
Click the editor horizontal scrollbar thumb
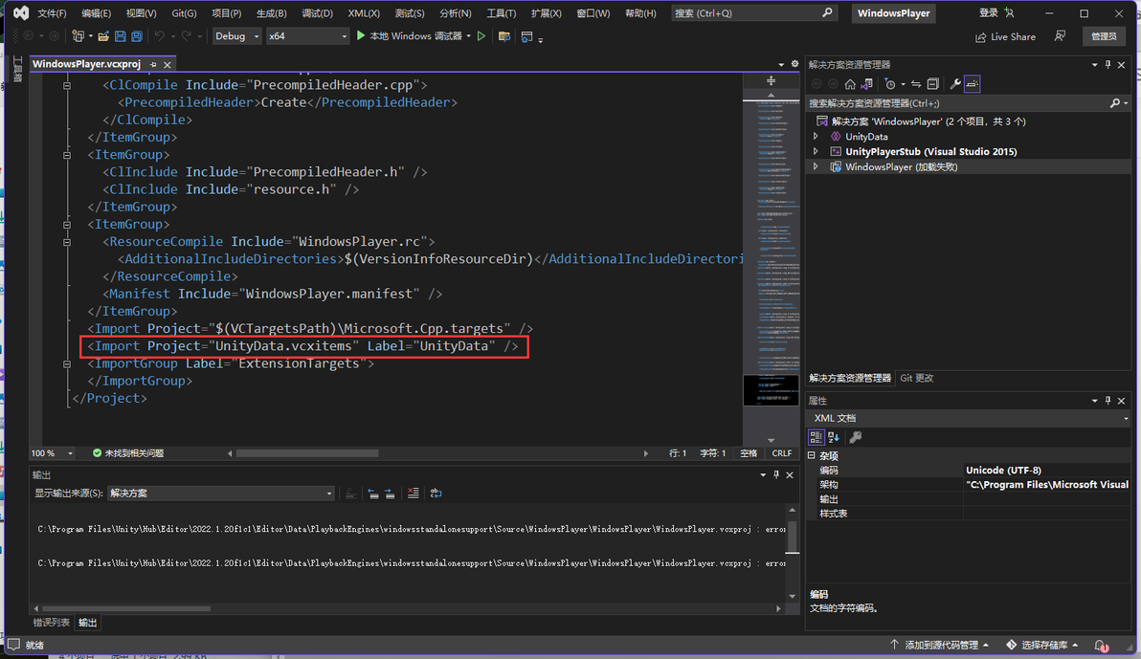point(307,453)
